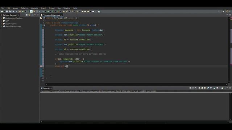Click the Console vertical scrollbar

(231, 107)
